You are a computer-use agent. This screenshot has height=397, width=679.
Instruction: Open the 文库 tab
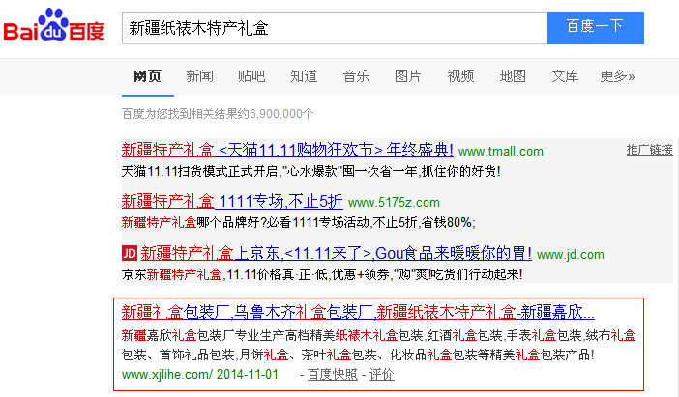(x=565, y=76)
